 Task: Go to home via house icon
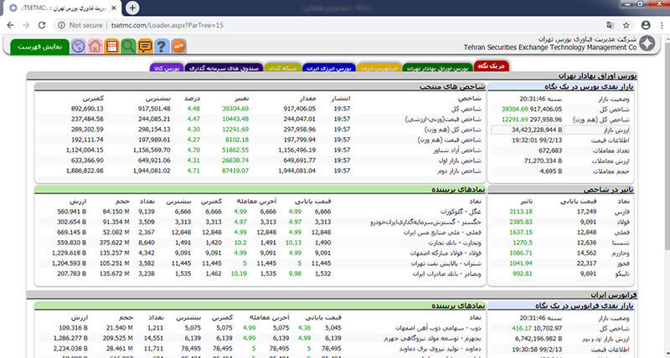95,46
